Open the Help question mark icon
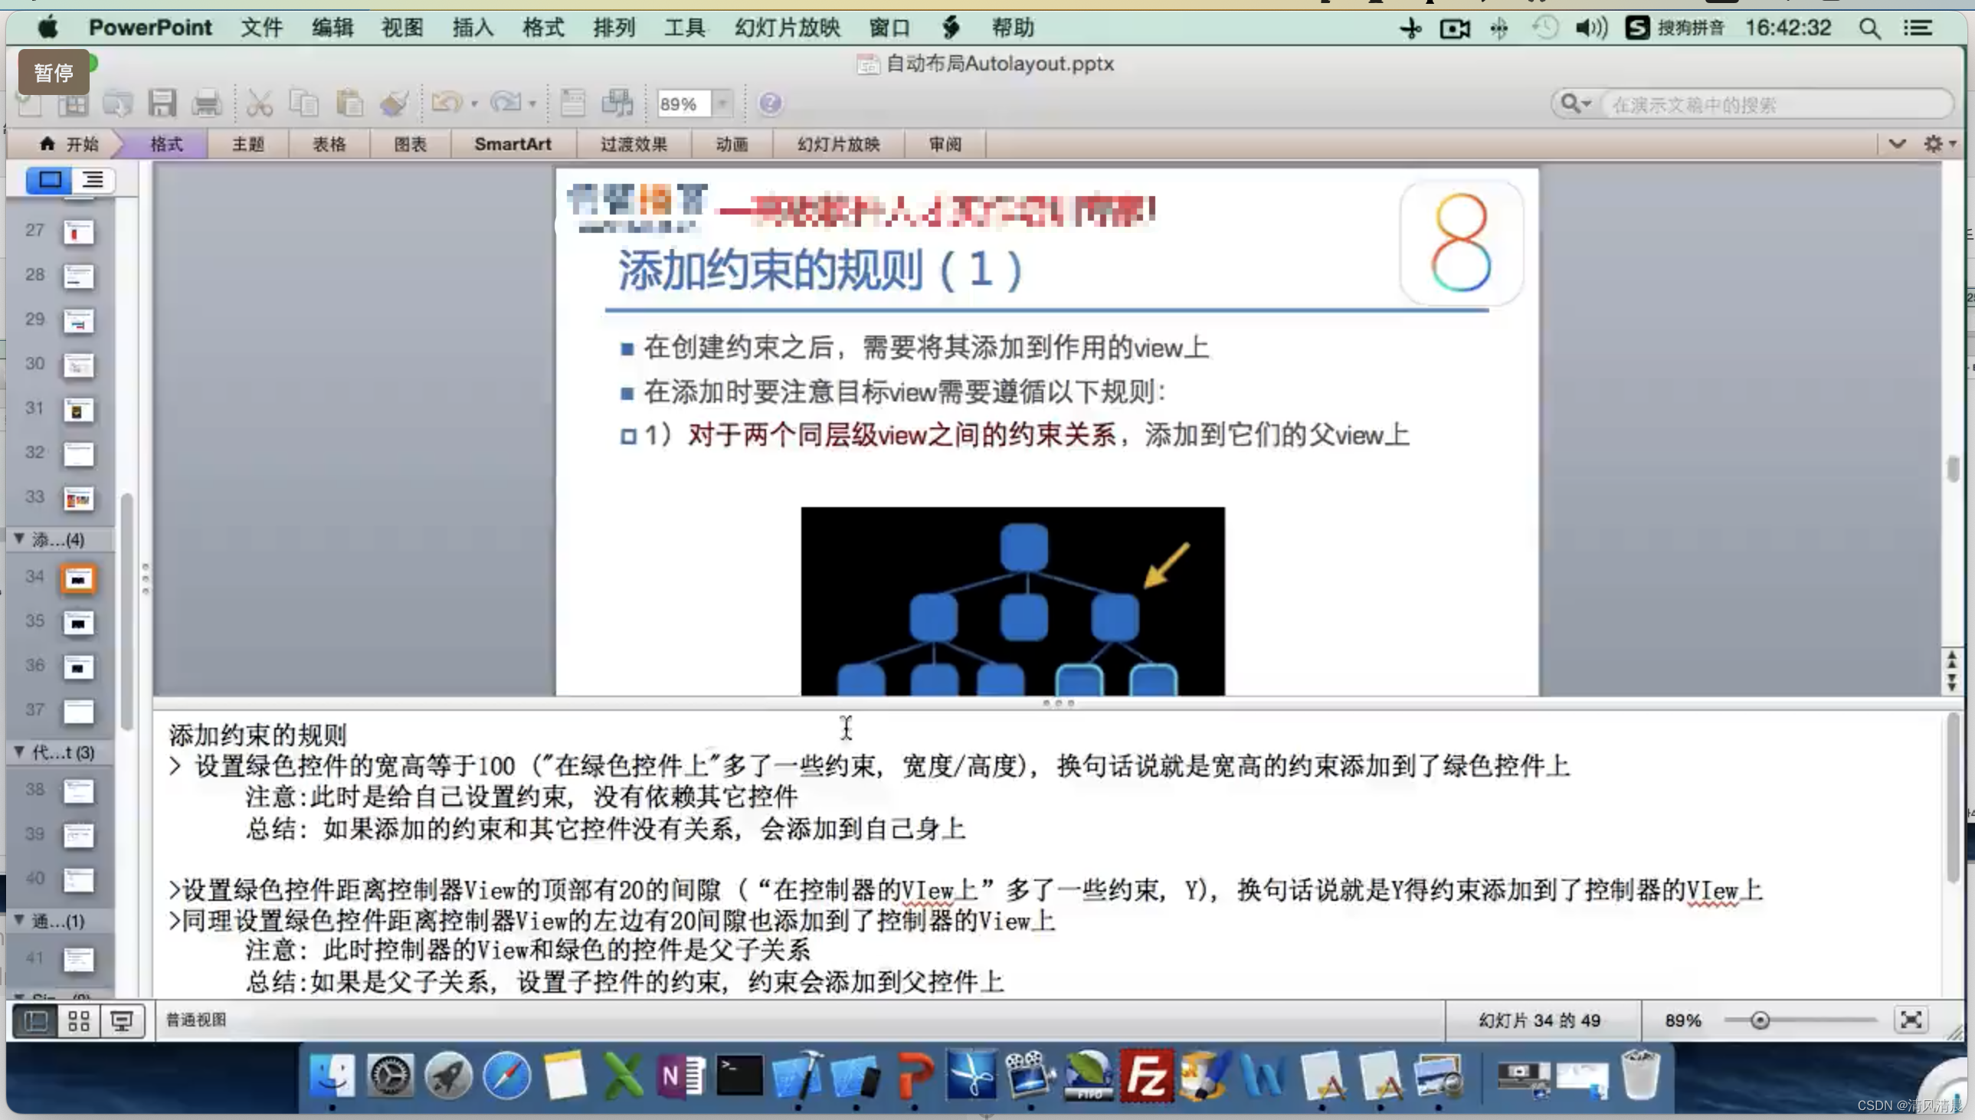The height and width of the screenshot is (1120, 1975). click(x=770, y=103)
